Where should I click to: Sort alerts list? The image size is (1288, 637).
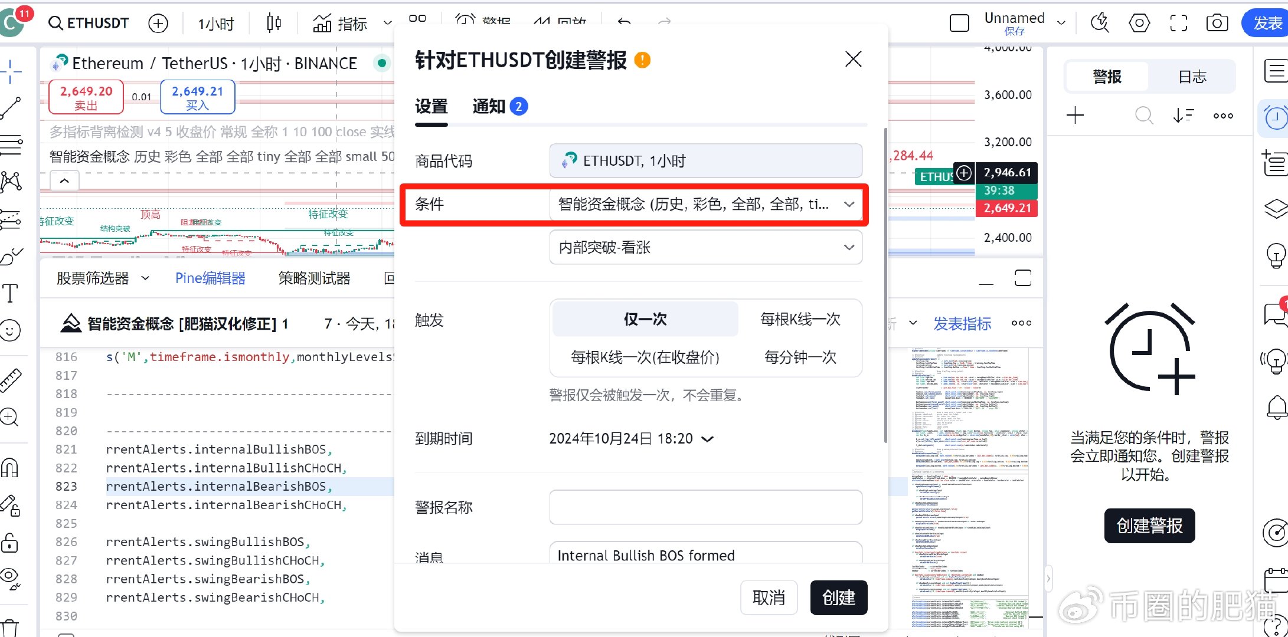1183,115
